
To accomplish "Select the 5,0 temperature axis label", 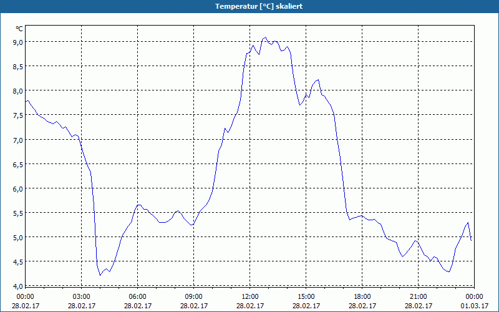I will click(x=17, y=238).
